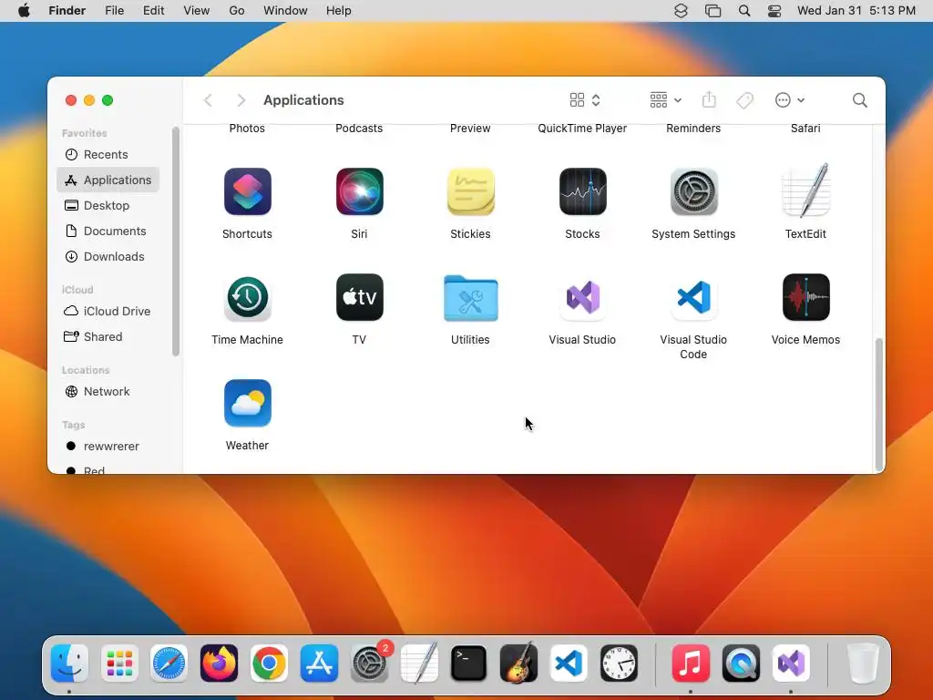Open Safari from the Dock

(169, 664)
